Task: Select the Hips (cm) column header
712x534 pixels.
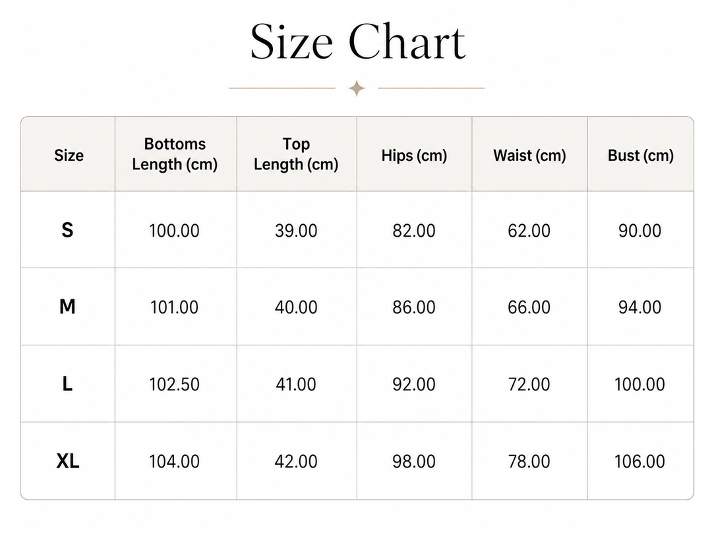Action: pos(414,156)
